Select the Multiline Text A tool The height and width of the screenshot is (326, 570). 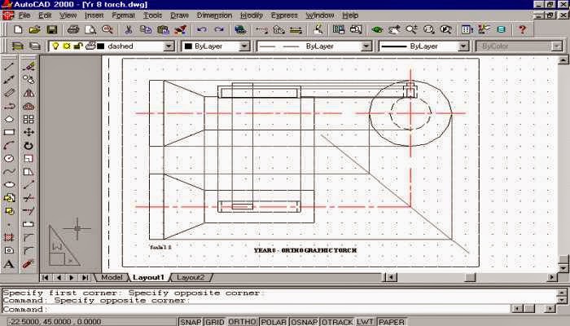point(9,264)
